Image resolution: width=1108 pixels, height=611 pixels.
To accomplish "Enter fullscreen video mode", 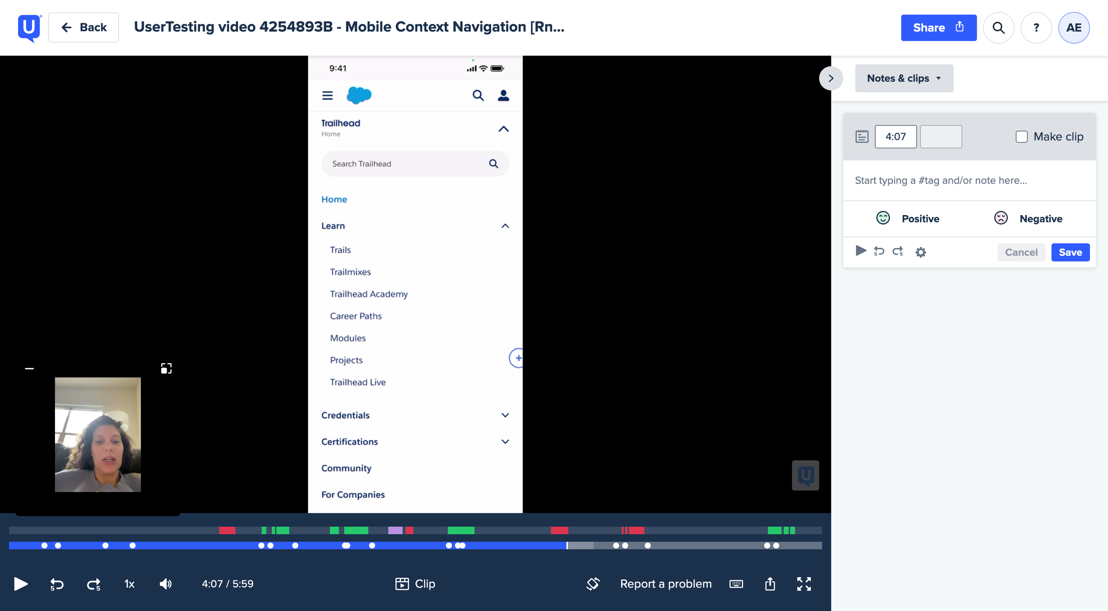I will pos(804,584).
